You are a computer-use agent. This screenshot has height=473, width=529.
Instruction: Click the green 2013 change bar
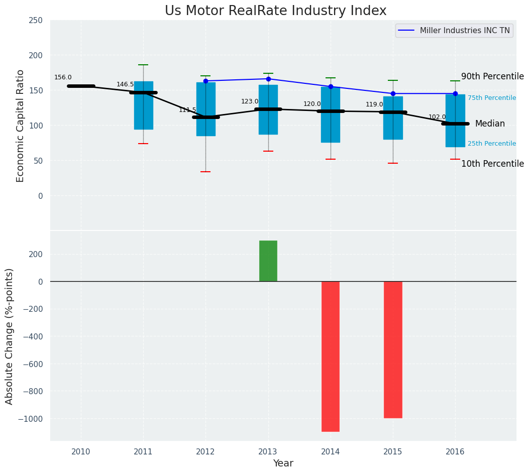click(268, 261)
